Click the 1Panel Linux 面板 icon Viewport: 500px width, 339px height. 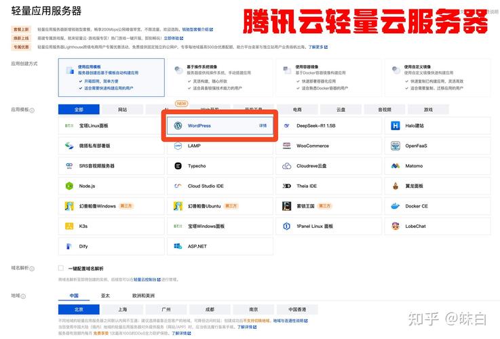[287, 226]
